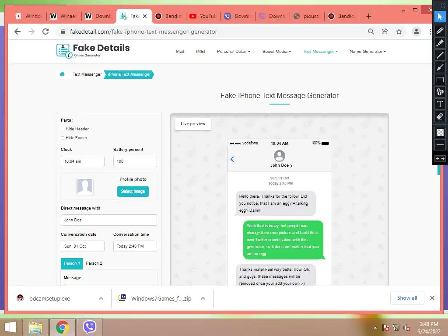Click the profile photo thumbnail
The height and width of the screenshot is (336, 448).
point(85,186)
